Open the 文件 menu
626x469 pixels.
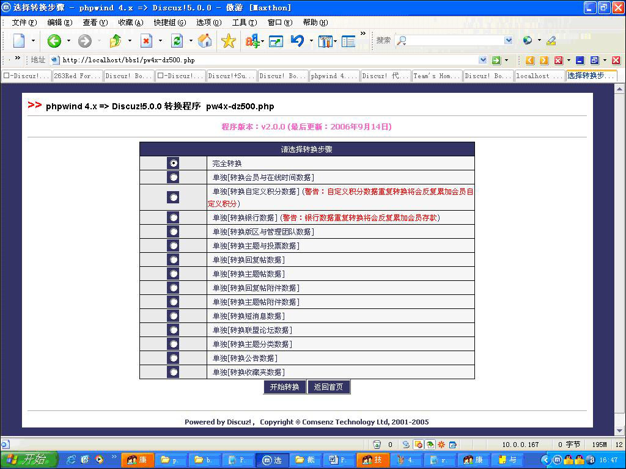(x=24, y=23)
